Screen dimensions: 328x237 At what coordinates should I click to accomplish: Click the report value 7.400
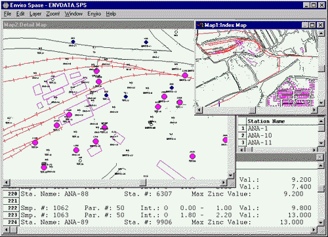pos(301,187)
